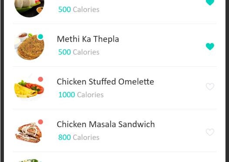
Task: Favorite Chicken Masala Sandwich heart icon
Action: tap(210, 132)
